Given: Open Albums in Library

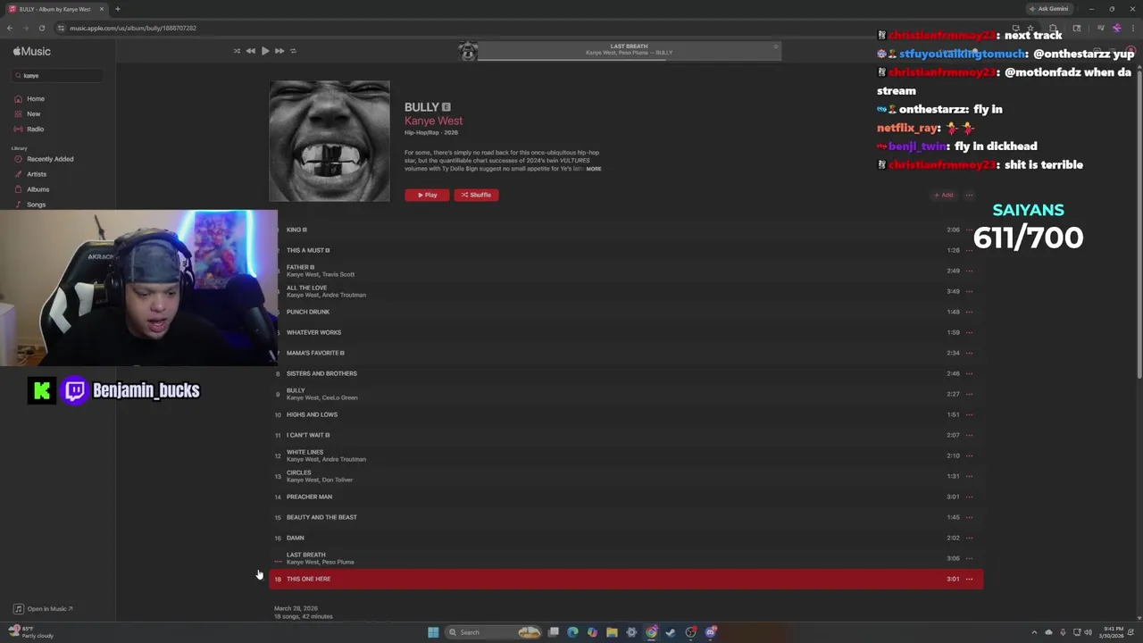Looking at the screenshot, I should 38,189.
